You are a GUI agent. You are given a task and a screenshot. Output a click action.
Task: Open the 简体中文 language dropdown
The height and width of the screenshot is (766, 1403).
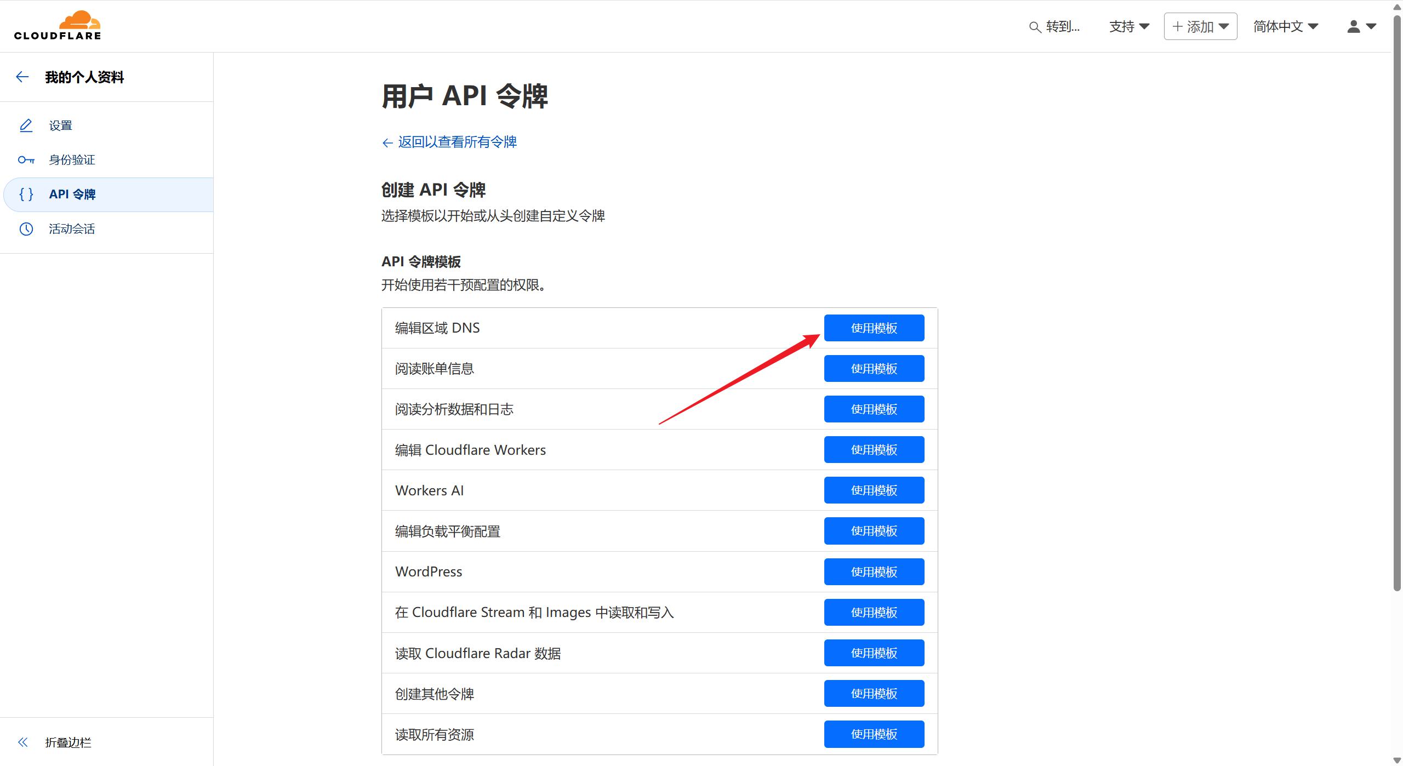pyautogui.click(x=1286, y=26)
